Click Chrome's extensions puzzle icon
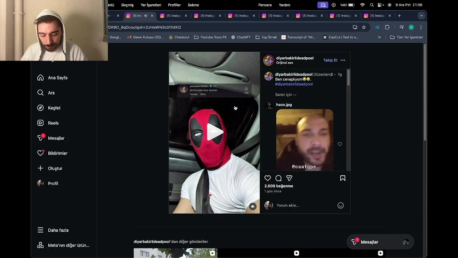The image size is (458, 258). coord(387,27)
